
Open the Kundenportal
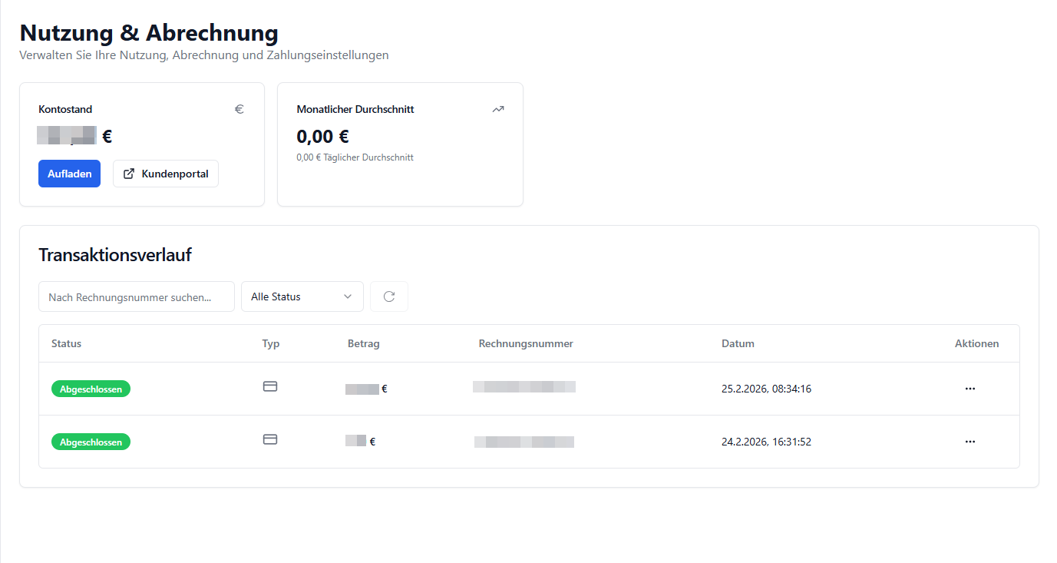(x=165, y=174)
